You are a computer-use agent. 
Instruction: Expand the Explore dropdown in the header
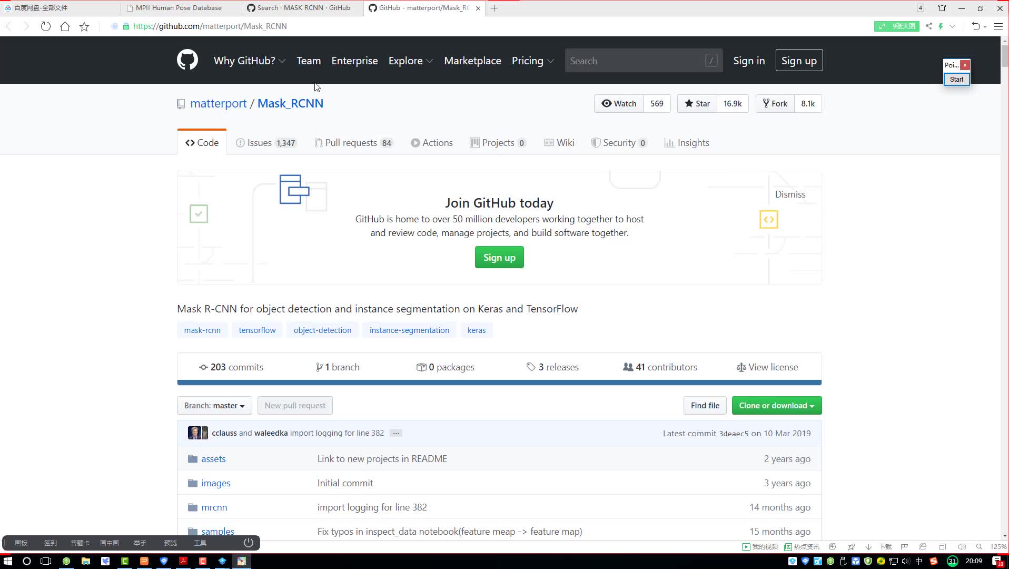point(411,61)
